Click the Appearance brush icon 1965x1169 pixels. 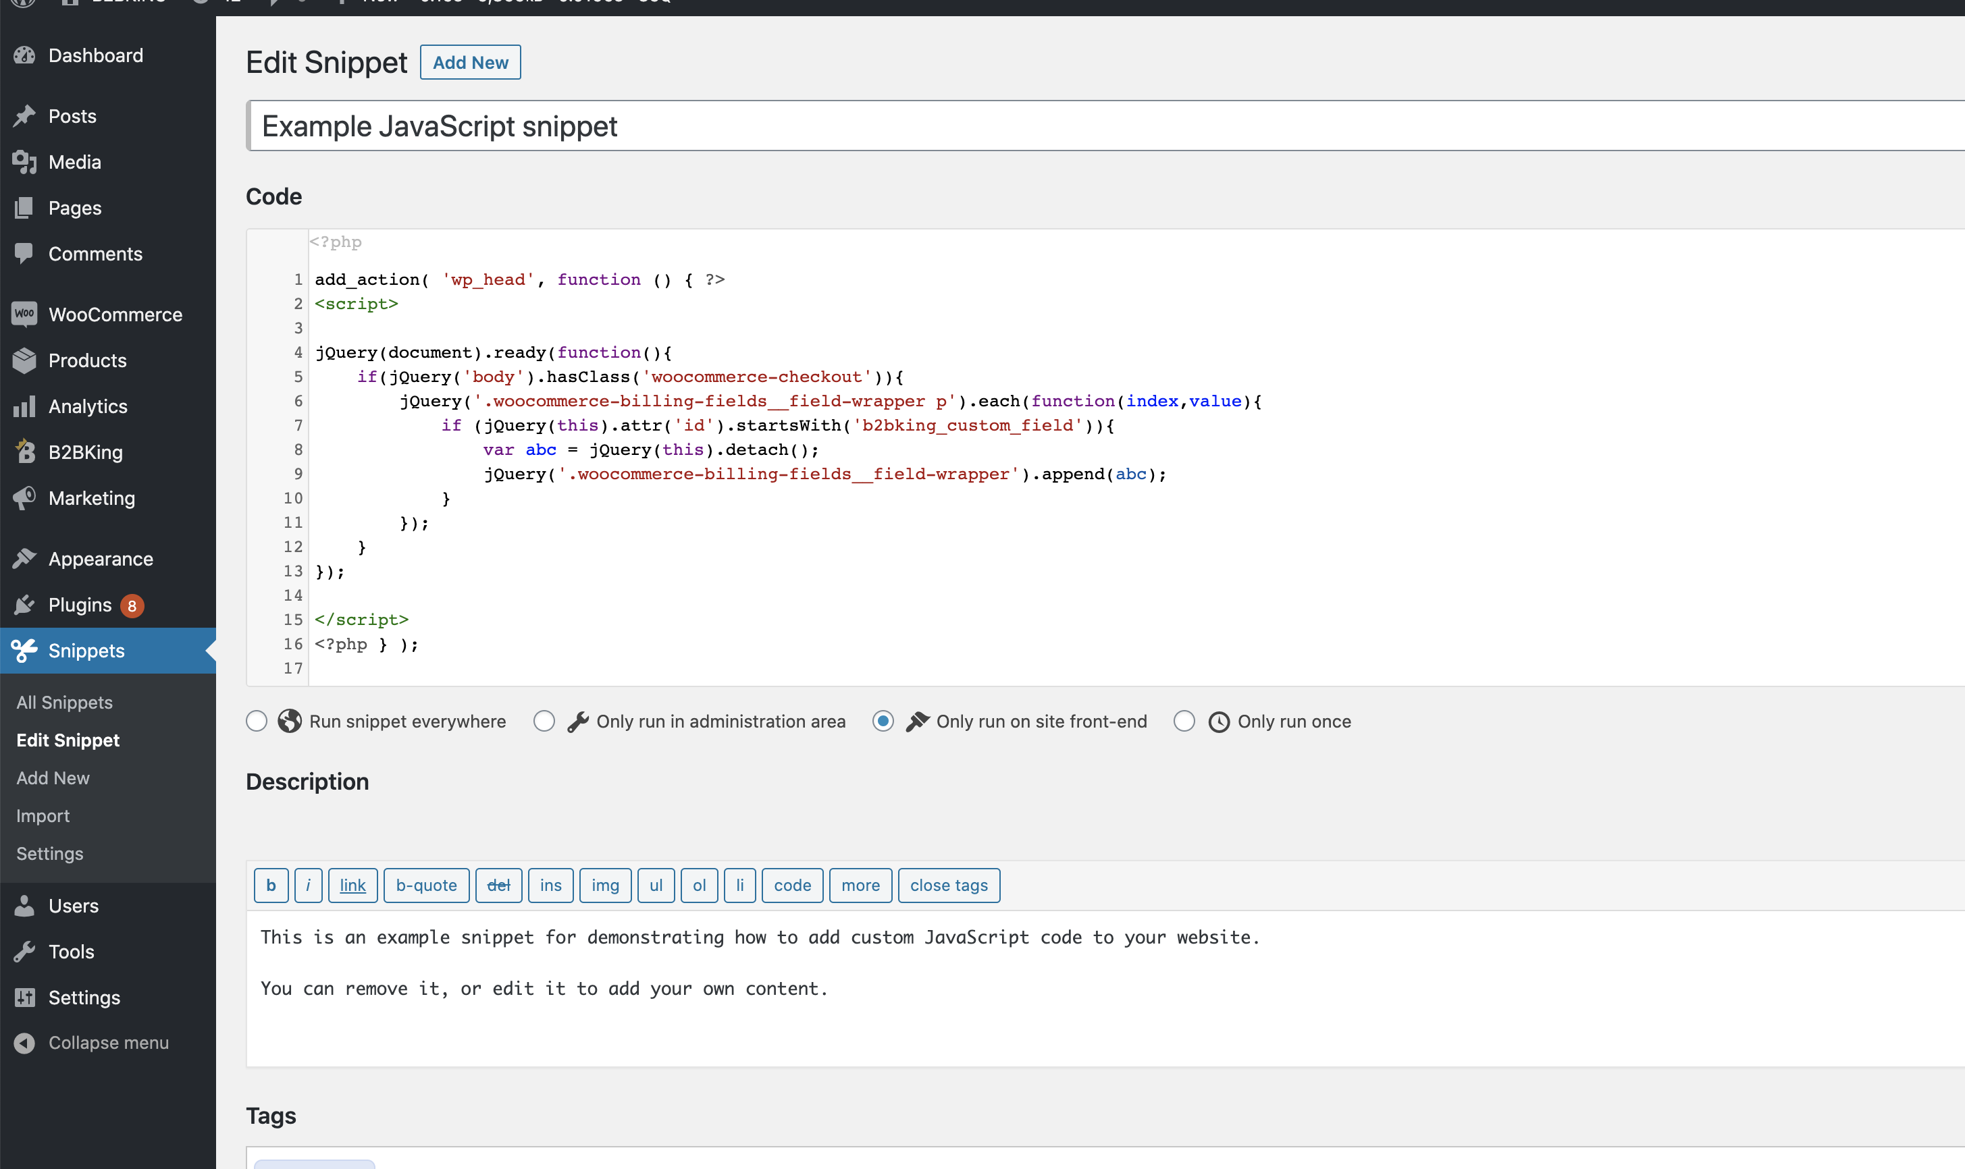point(24,558)
